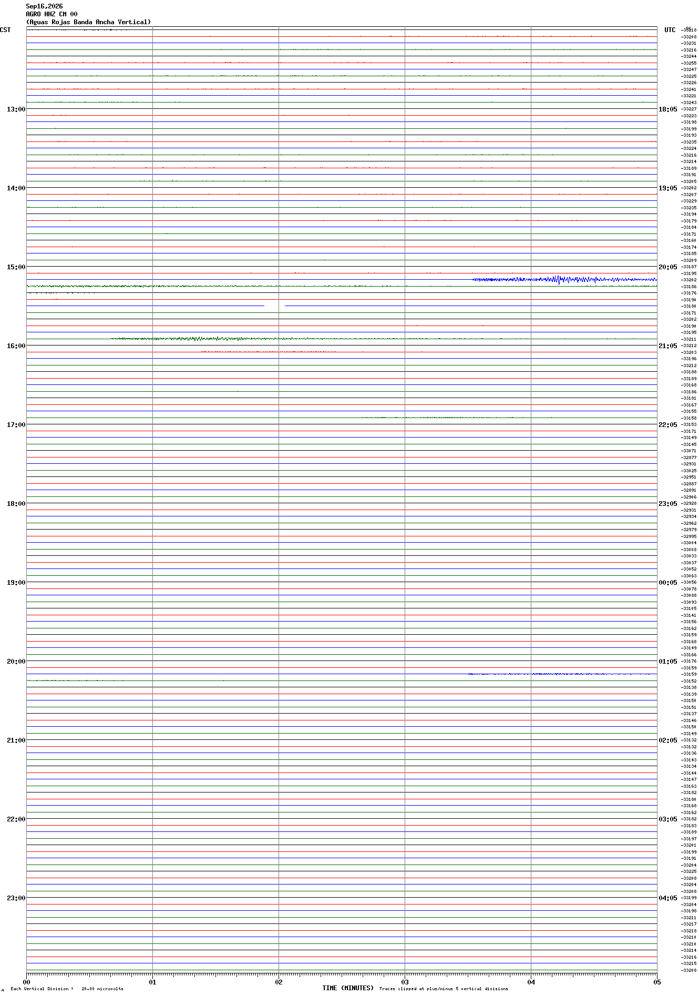Click the vertical division microvolts note

coord(67,989)
